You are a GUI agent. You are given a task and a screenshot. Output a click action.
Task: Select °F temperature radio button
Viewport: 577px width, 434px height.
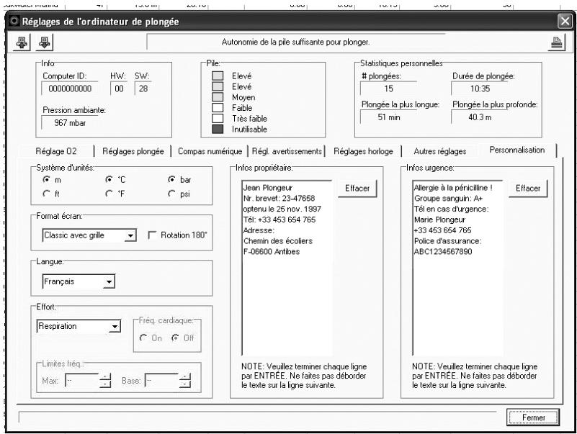[x=109, y=194]
